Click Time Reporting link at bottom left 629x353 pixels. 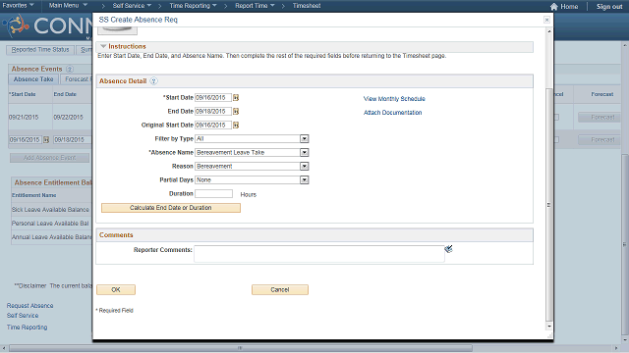(27, 328)
